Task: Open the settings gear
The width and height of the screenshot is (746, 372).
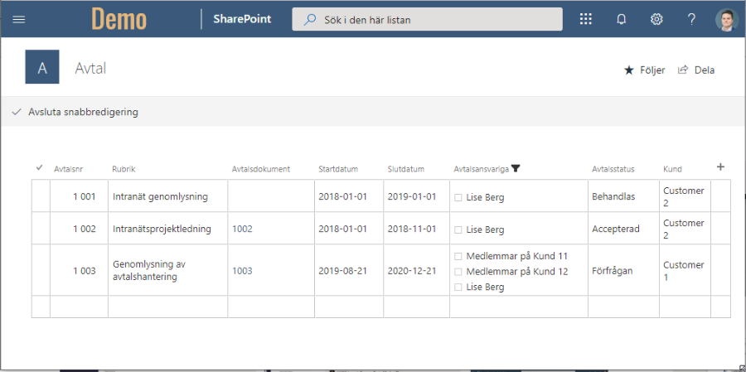Action: pos(656,19)
